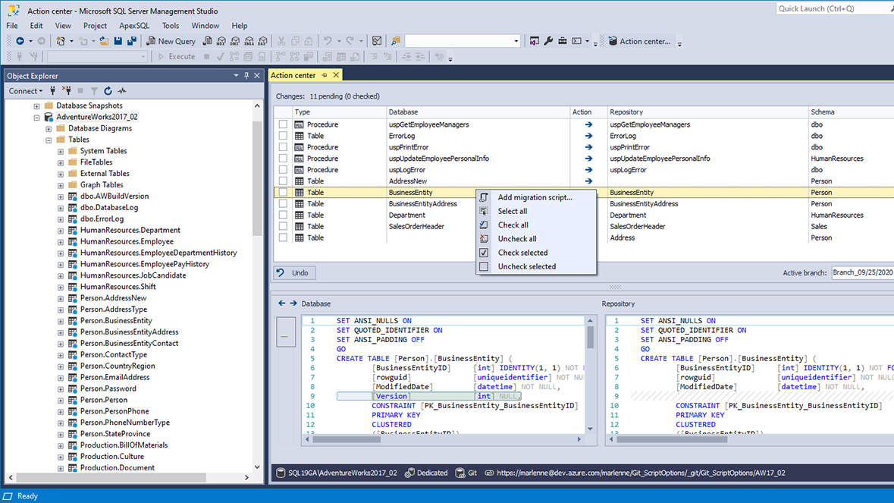
Task: Click the New Query toolbar button
Action: [171, 41]
